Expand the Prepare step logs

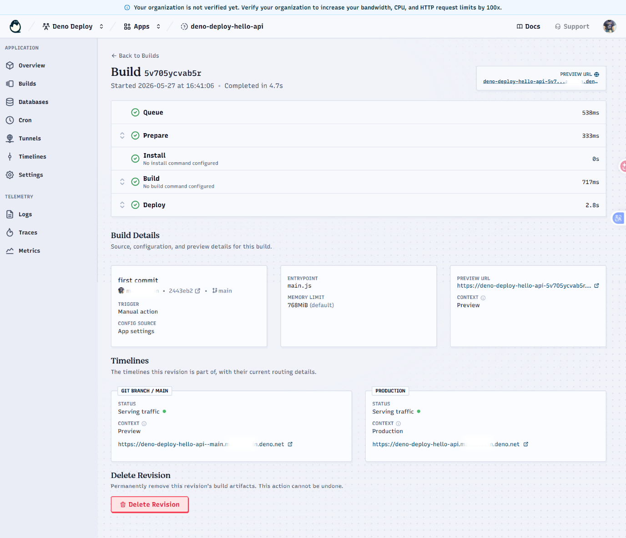[x=122, y=135]
